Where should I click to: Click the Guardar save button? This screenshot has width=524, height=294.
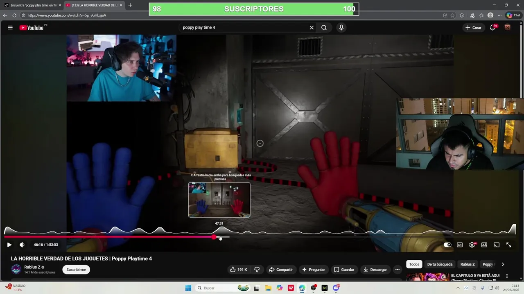tap(344, 269)
